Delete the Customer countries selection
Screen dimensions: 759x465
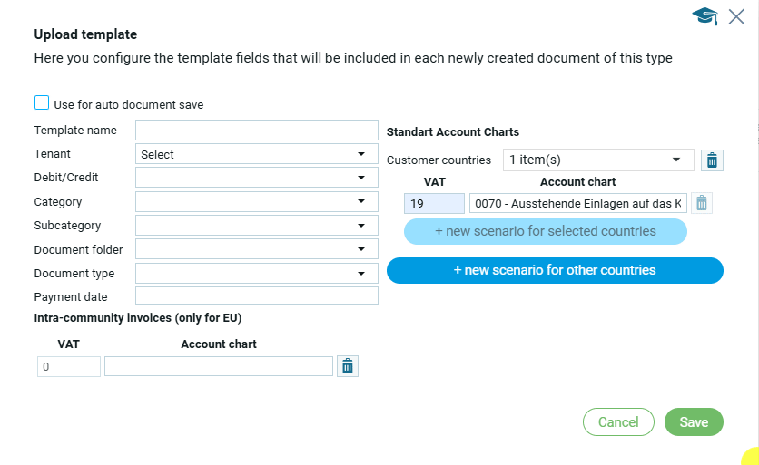(712, 160)
